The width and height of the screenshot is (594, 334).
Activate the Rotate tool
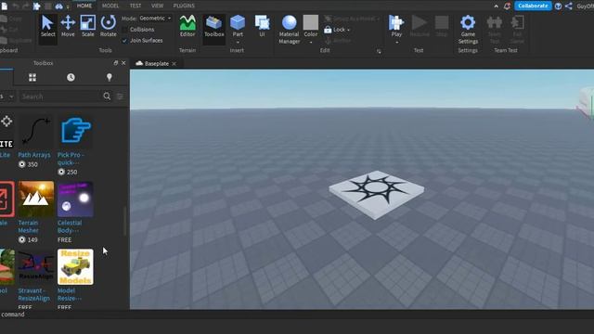tap(108, 27)
